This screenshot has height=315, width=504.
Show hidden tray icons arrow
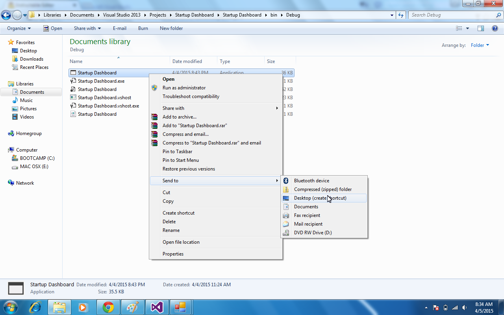[426, 308]
